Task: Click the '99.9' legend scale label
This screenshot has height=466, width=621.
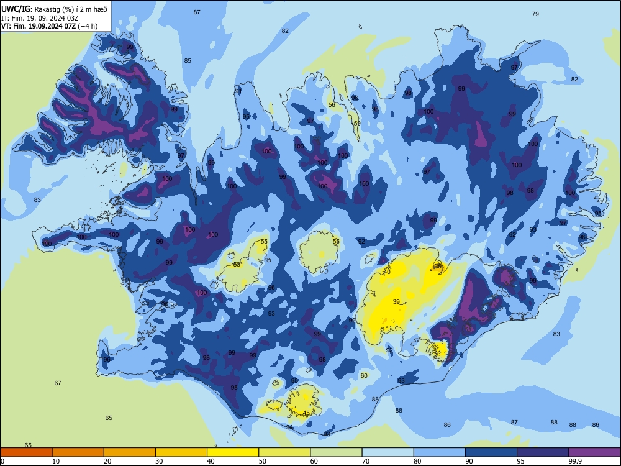Action: [575, 461]
